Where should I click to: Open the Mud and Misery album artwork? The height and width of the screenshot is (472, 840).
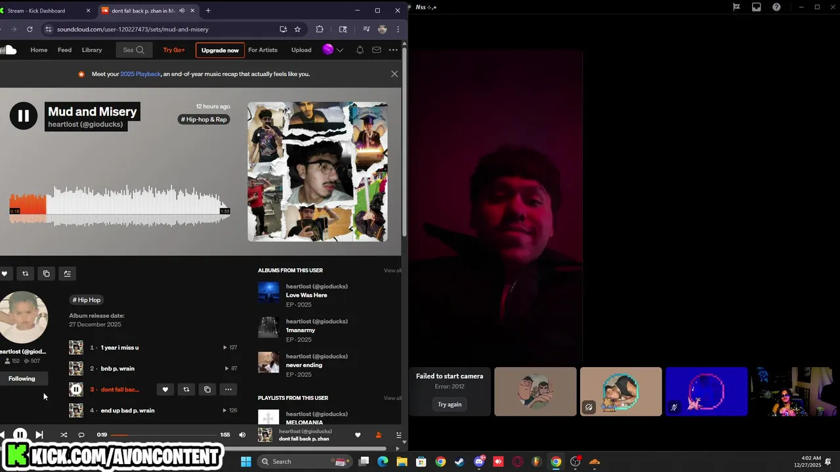[318, 172]
